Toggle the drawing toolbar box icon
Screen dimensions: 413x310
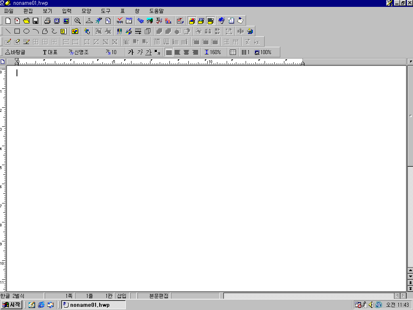(192, 21)
